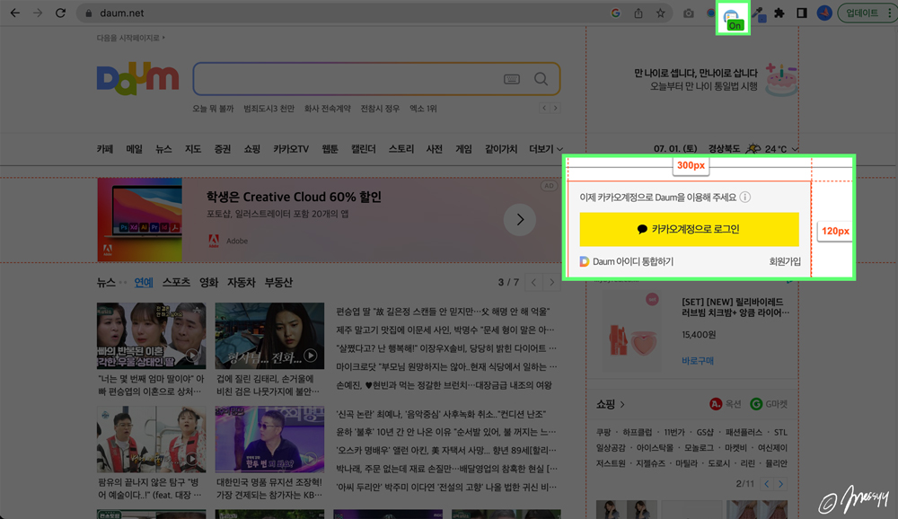Switch to the 부동산 news tab
This screenshot has width=898, height=519.
coord(278,283)
